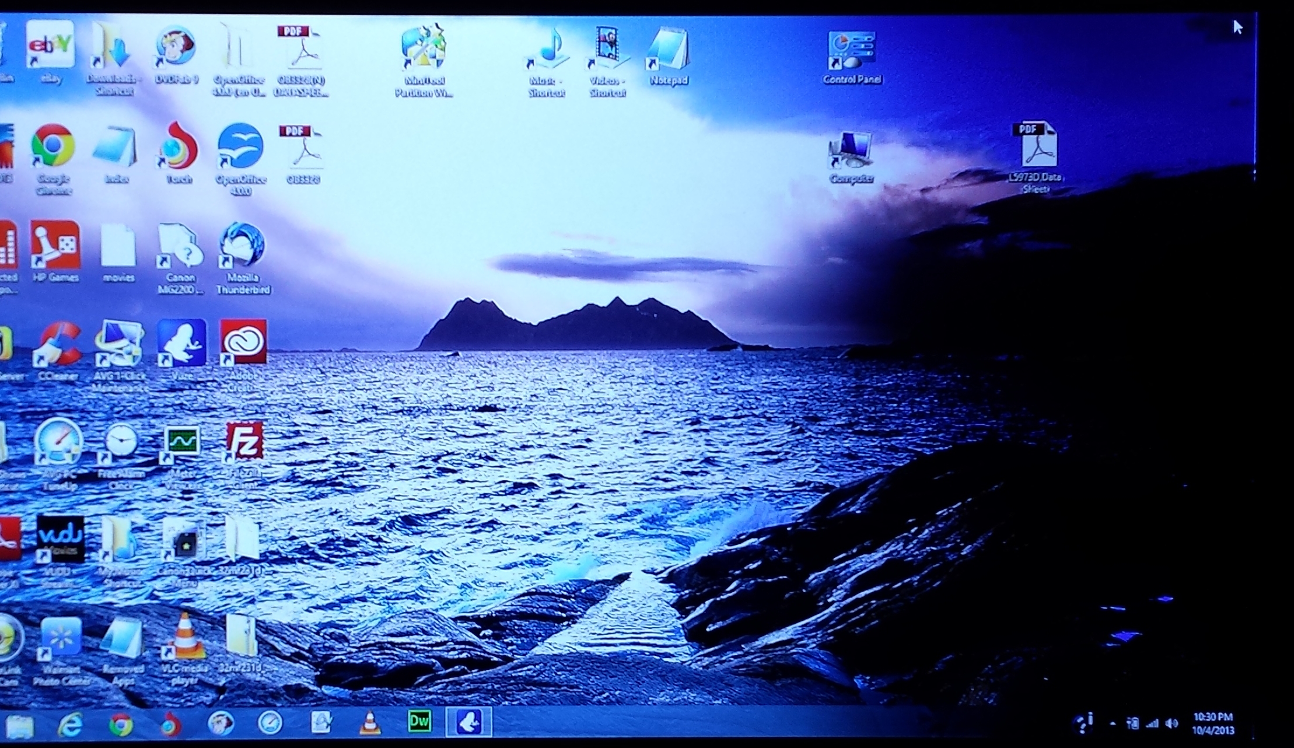Open Internet Explorer from the taskbar
This screenshot has height=748, width=1294.
coord(69,724)
